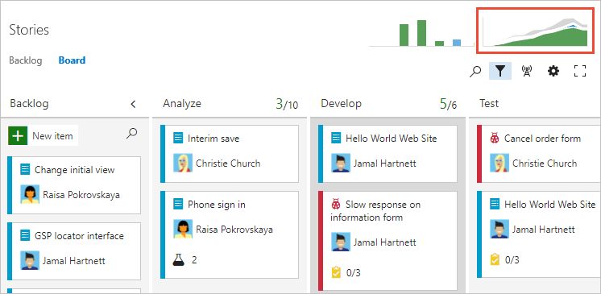Enter full screen mode icon

[x=580, y=71]
